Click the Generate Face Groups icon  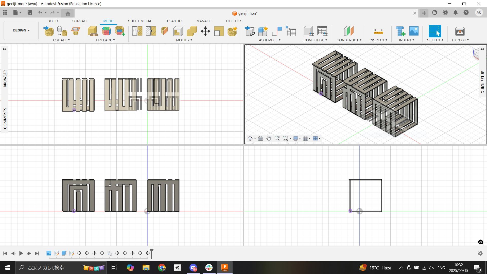click(106, 31)
